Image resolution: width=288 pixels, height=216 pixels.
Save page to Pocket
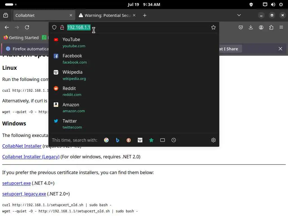[241, 27]
